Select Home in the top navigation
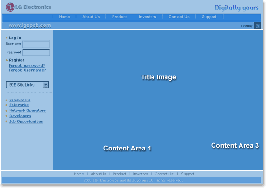 pyautogui.click(x=64, y=17)
